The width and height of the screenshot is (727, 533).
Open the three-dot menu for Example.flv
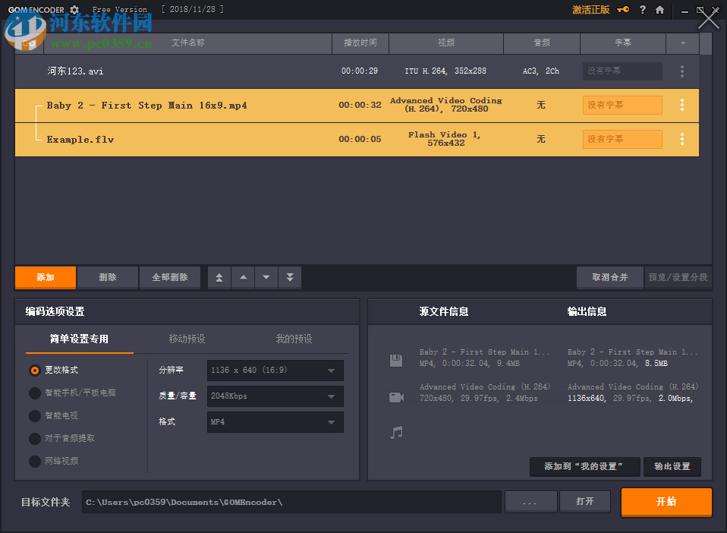[x=681, y=139]
